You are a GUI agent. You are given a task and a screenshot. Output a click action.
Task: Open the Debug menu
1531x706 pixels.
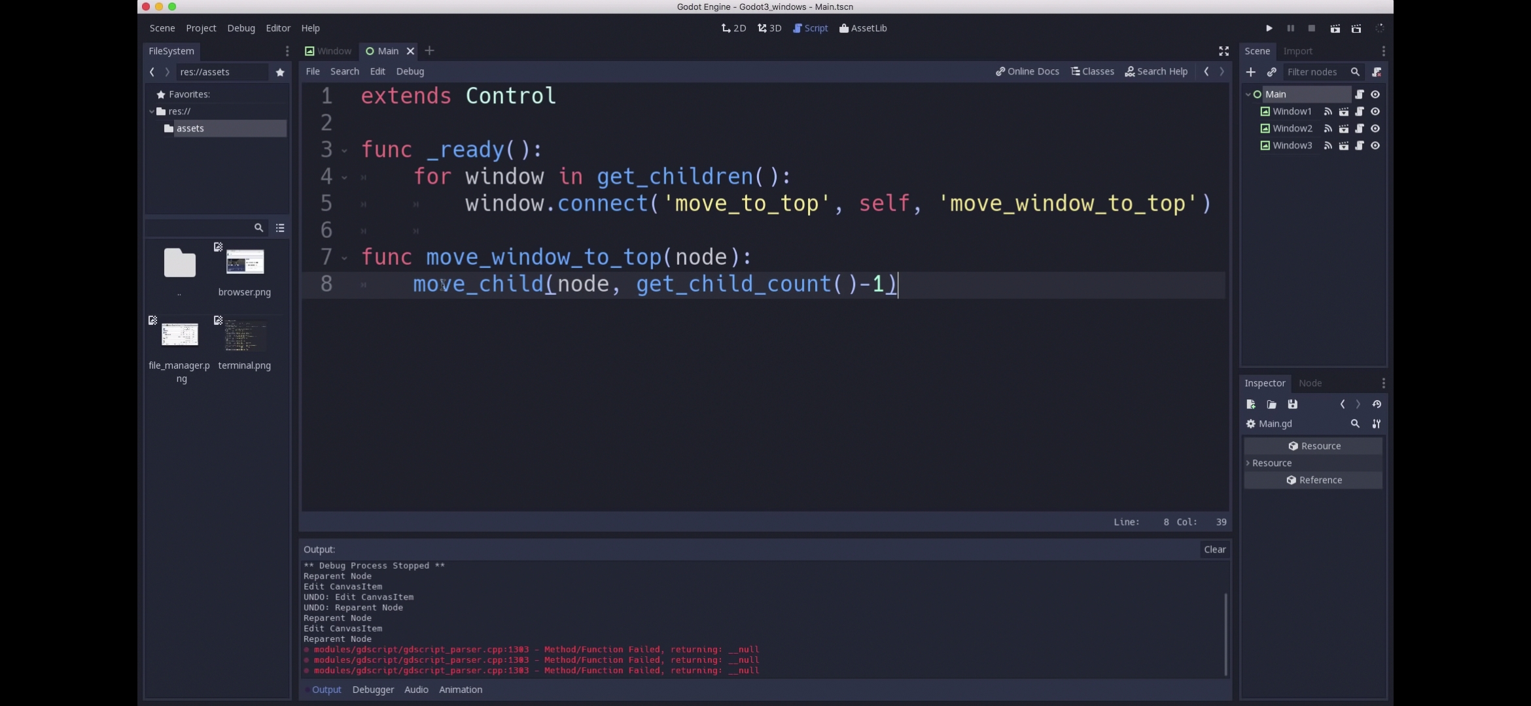tap(240, 26)
